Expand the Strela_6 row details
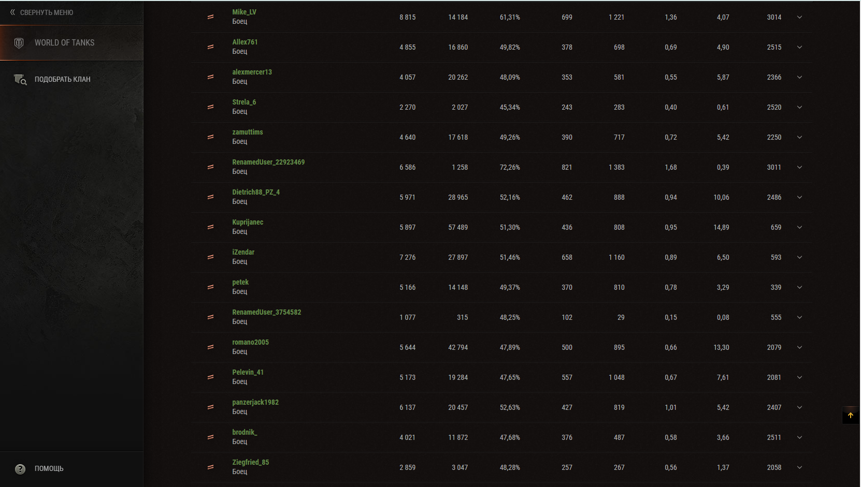 tap(799, 107)
